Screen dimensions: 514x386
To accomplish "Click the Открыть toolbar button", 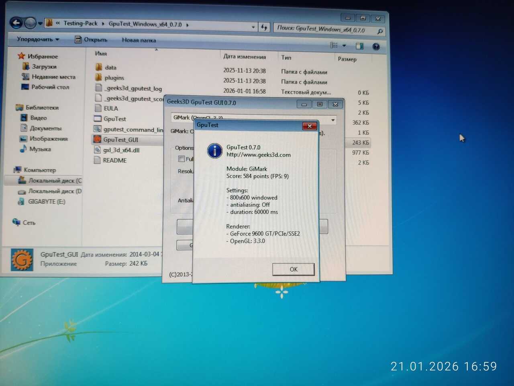I will (x=91, y=40).
